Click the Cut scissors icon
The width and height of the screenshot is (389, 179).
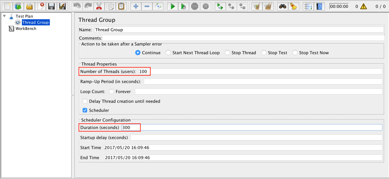click(x=99, y=6)
